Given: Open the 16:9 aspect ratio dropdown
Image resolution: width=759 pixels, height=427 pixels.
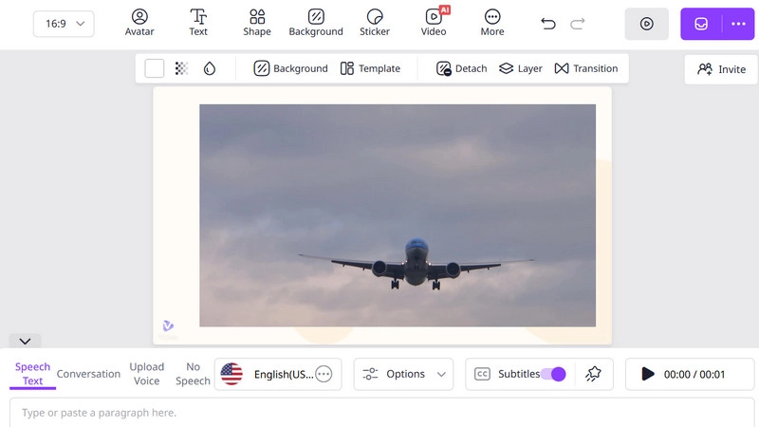Looking at the screenshot, I should click(64, 24).
